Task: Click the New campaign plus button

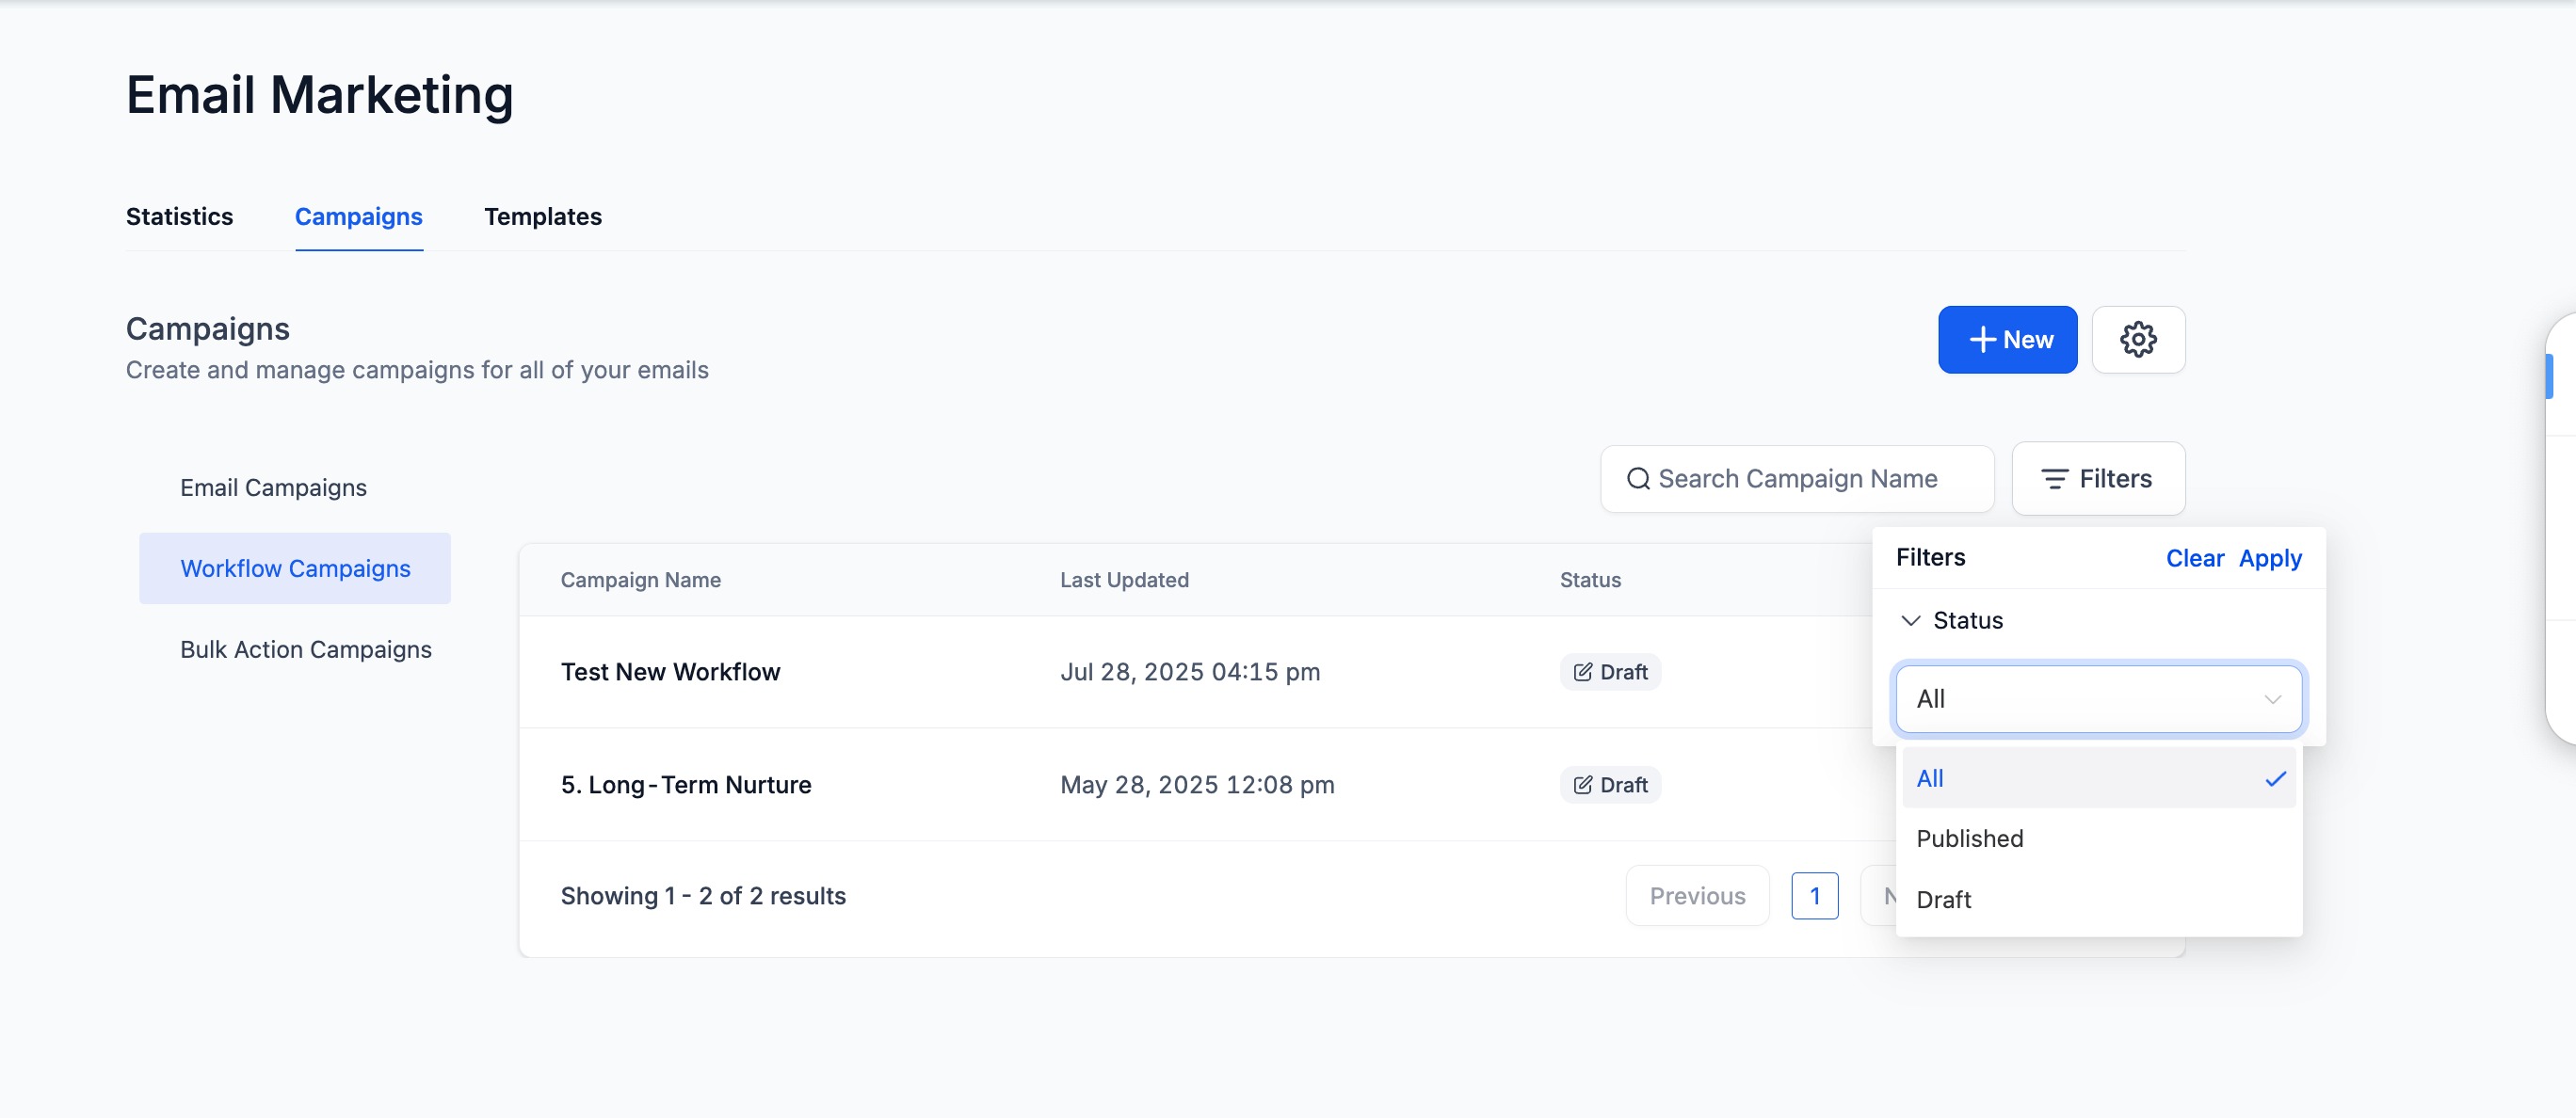Action: tap(2007, 340)
